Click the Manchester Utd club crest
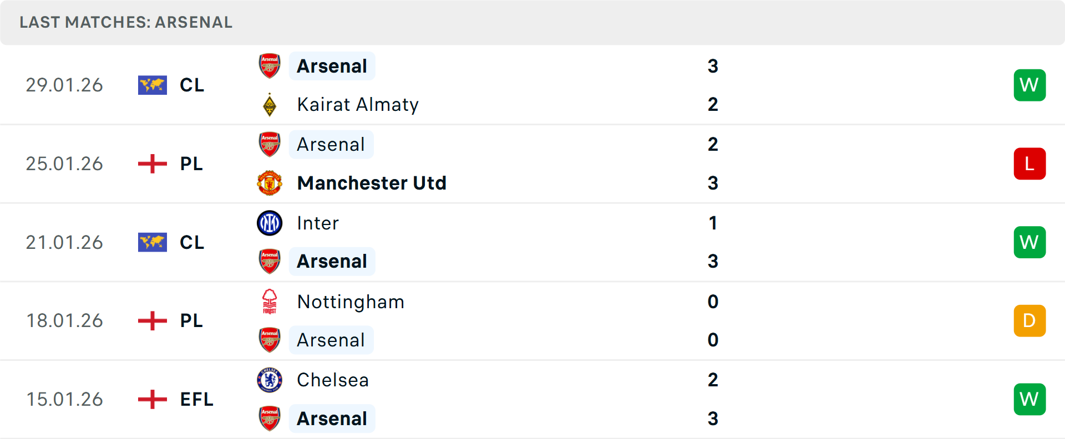This screenshot has height=439, width=1065. click(270, 183)
